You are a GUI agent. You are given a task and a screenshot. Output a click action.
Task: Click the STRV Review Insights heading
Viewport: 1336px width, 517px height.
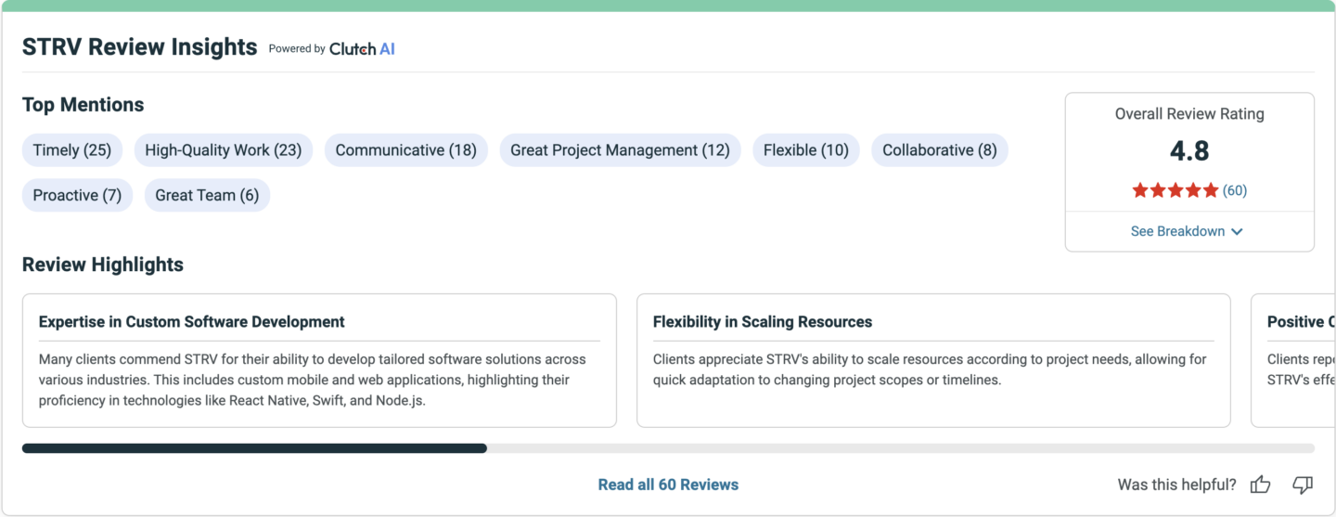(x=140, y=47)
